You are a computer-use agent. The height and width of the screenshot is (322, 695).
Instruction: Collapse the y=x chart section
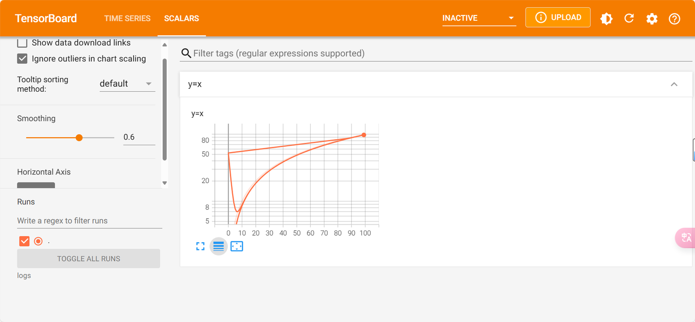tap(674, 84)
